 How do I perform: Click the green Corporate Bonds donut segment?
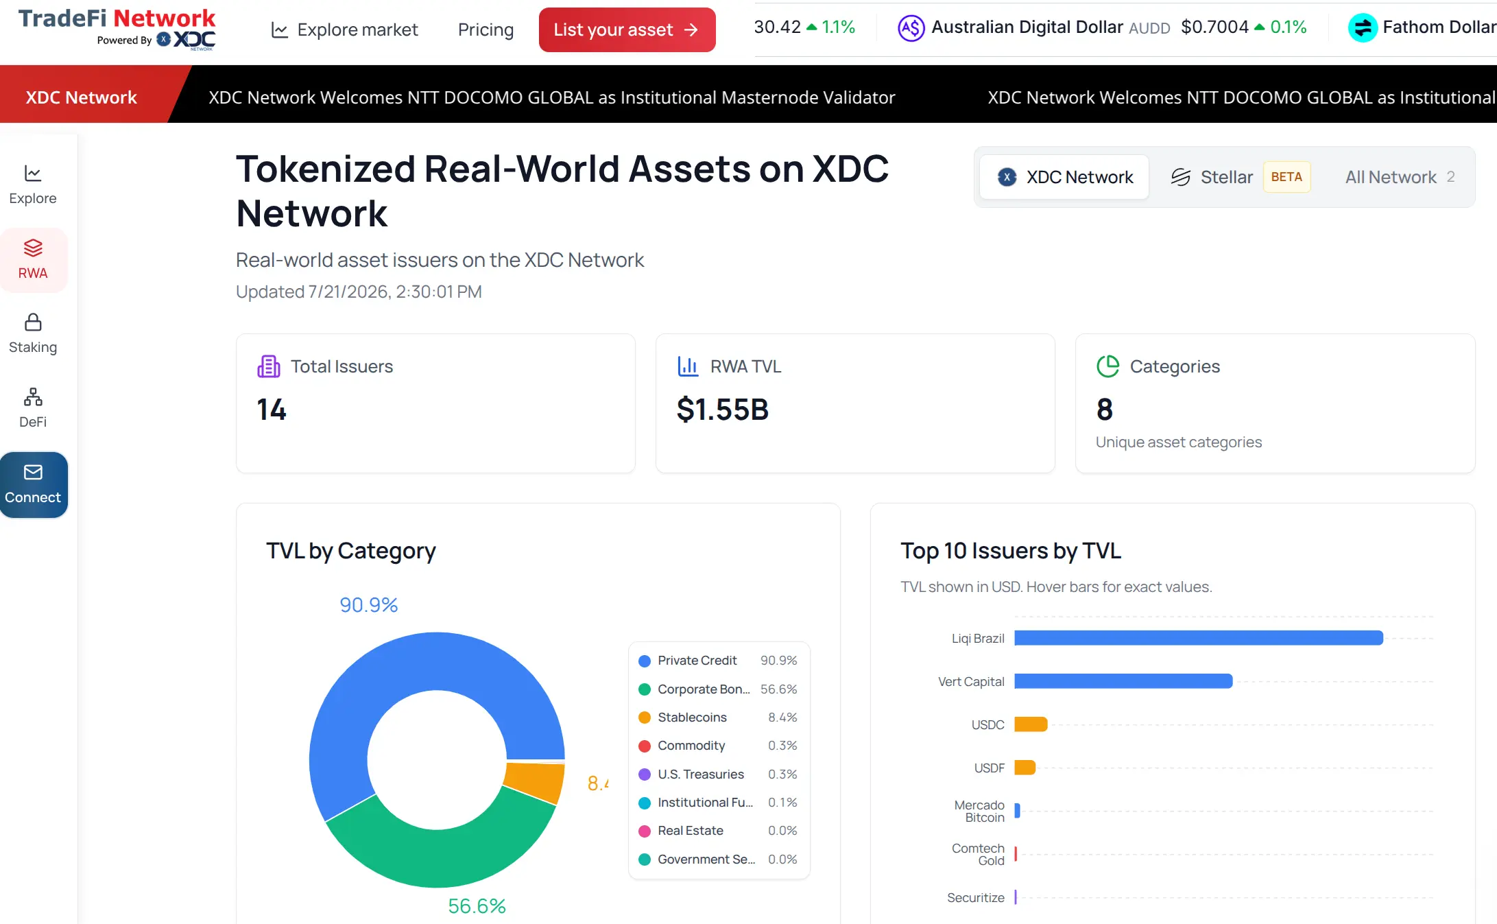[446, 857]
